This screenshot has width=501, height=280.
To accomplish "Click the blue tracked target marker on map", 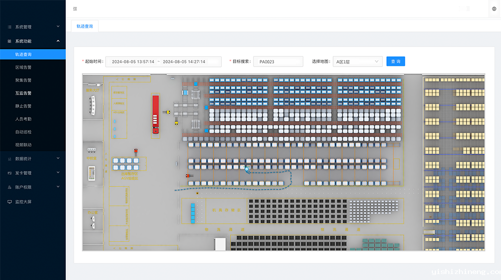I will click(x=246, y=169).
